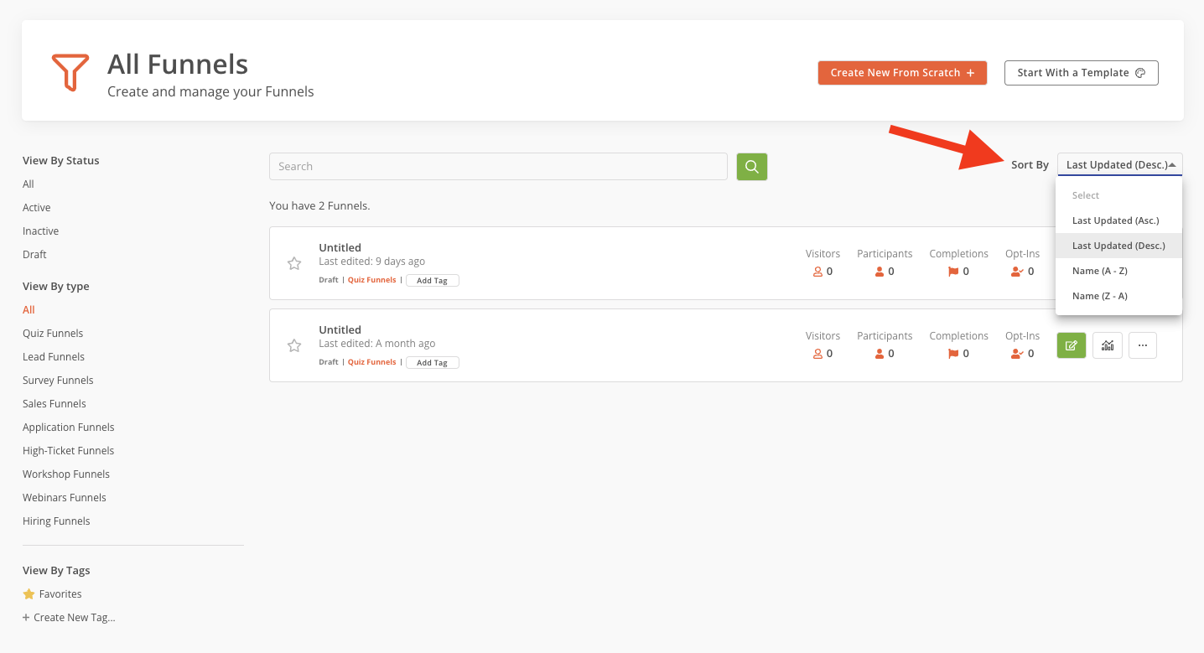Filter by status All

pos(29,184)
